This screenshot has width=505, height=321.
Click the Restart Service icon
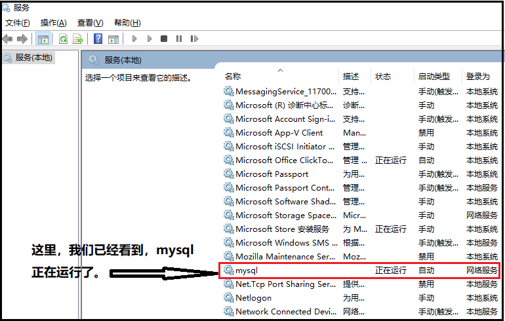click(194, 39)
